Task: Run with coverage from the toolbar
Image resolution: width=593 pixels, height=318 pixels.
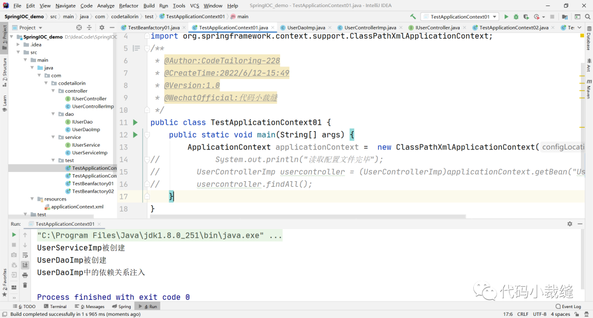Action: click(x=526, y=16)
